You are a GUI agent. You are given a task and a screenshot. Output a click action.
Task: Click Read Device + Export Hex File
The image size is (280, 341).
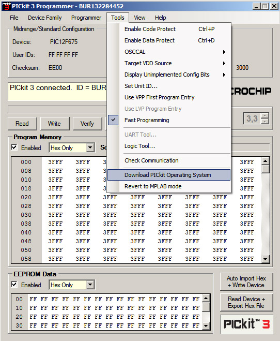tap(246, 302)
